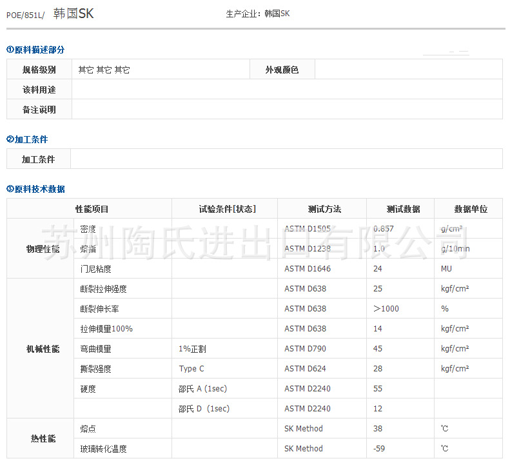Click the ASTM D1505 test method
The image size is (510, 472).
pyautogui.click(x=308, y=229)
